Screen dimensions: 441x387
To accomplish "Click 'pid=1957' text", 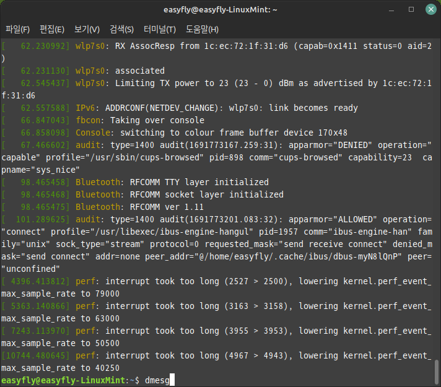I will [278, 232].
